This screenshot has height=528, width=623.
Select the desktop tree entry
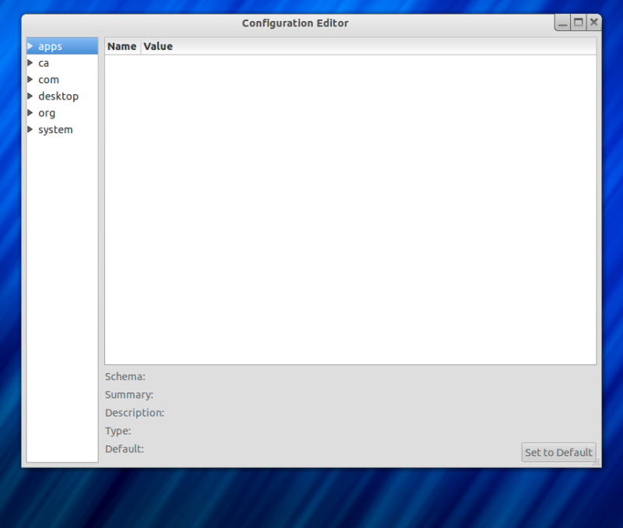click(58, 97)
